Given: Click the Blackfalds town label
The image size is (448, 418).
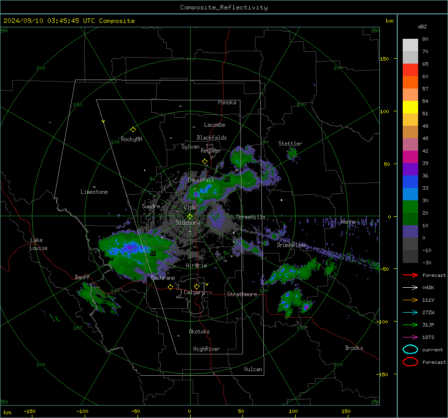Looking at the screenshot, I should tap(212, 138).
